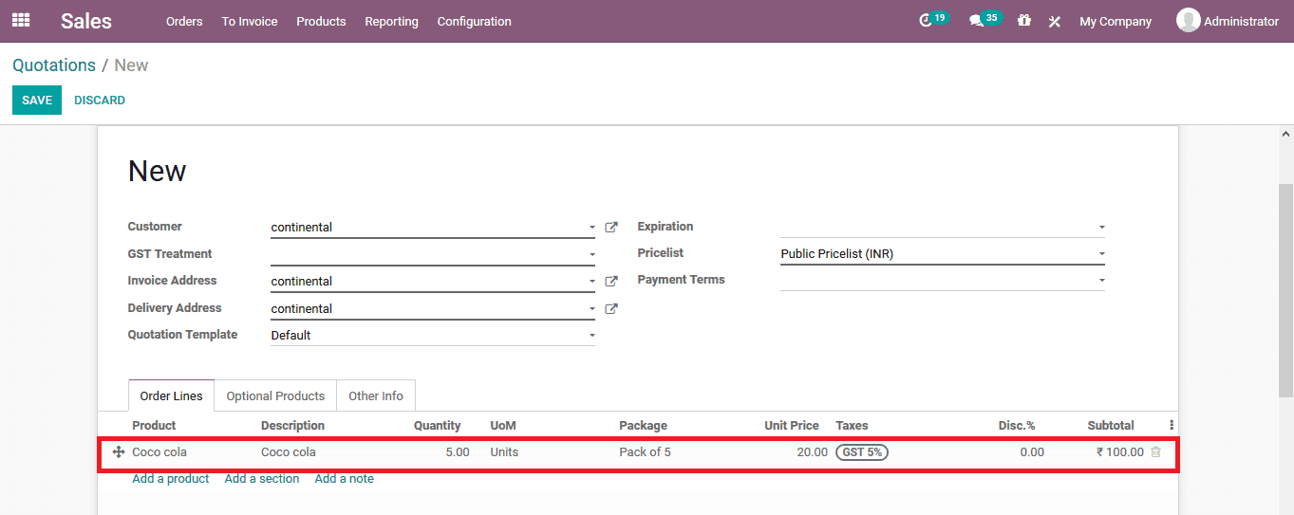Click Add a product link
This screenshot has width=1294, height=515.
coord(171,479)
